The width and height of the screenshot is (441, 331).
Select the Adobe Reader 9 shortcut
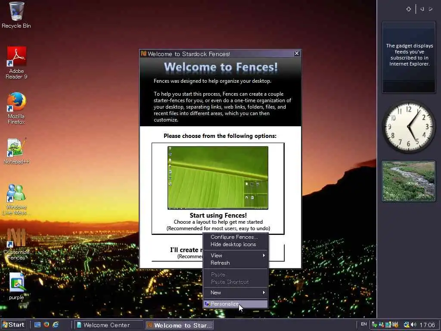pyautogui.click(x=16, y=63)
